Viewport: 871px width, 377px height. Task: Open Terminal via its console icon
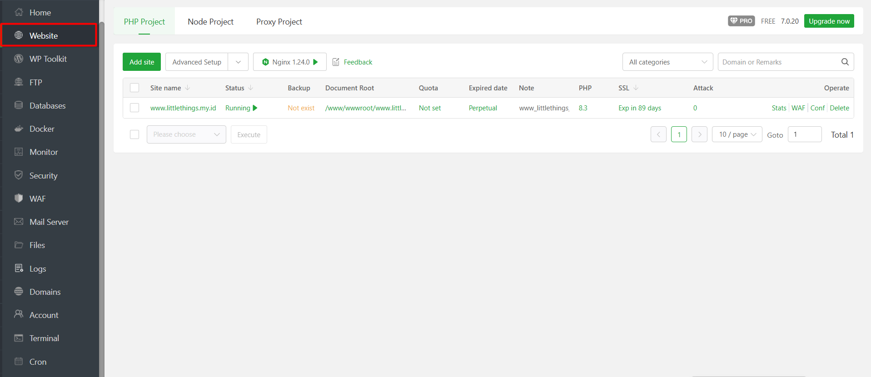point(19,338)
